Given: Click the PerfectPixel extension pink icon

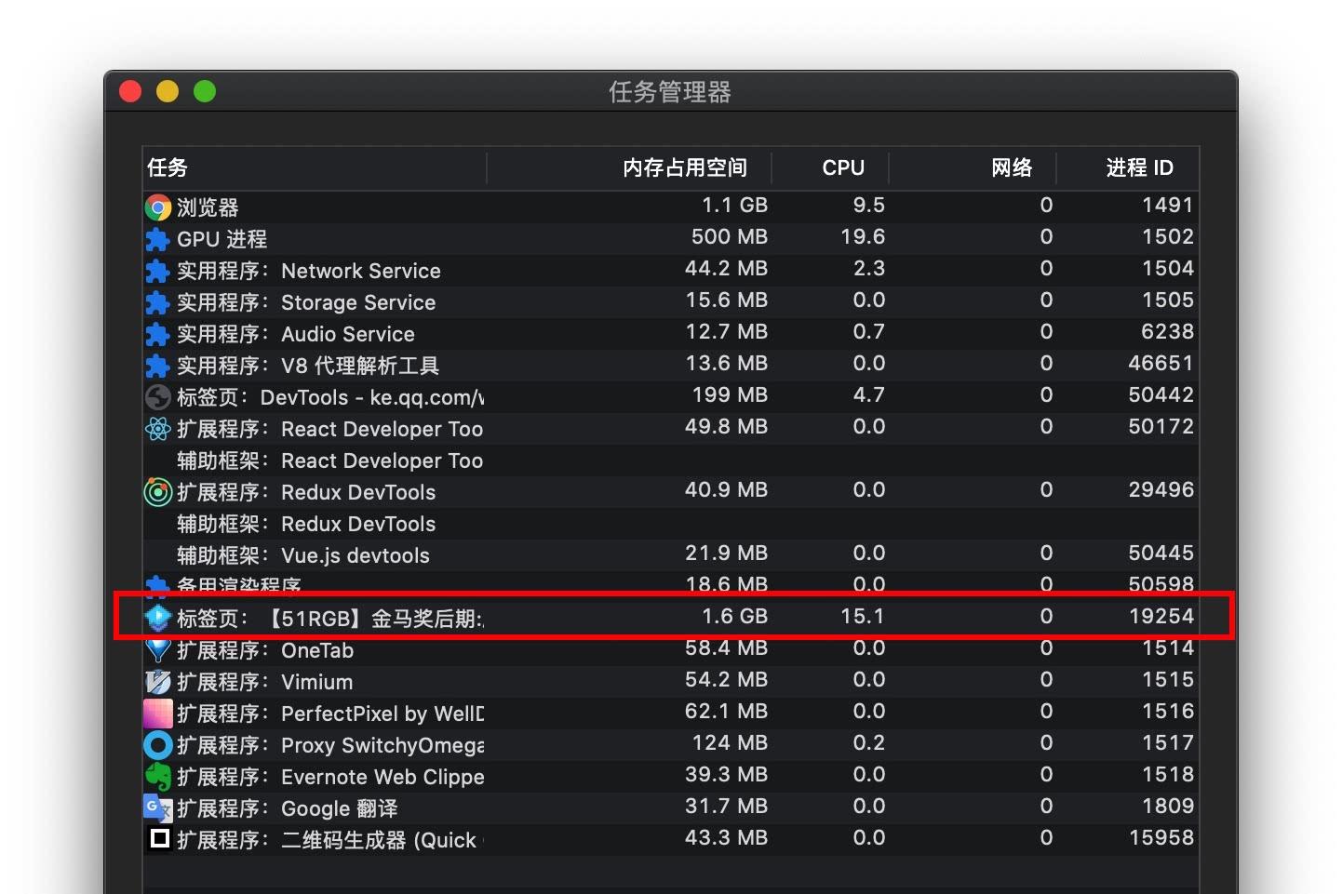Looking at the screenshot, I should coord(157,714).
